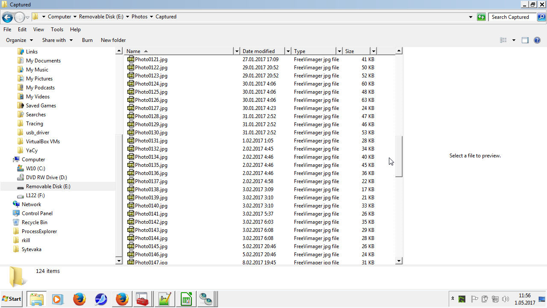Open the Start menu
547x308 pixels.
coord(12,299)
